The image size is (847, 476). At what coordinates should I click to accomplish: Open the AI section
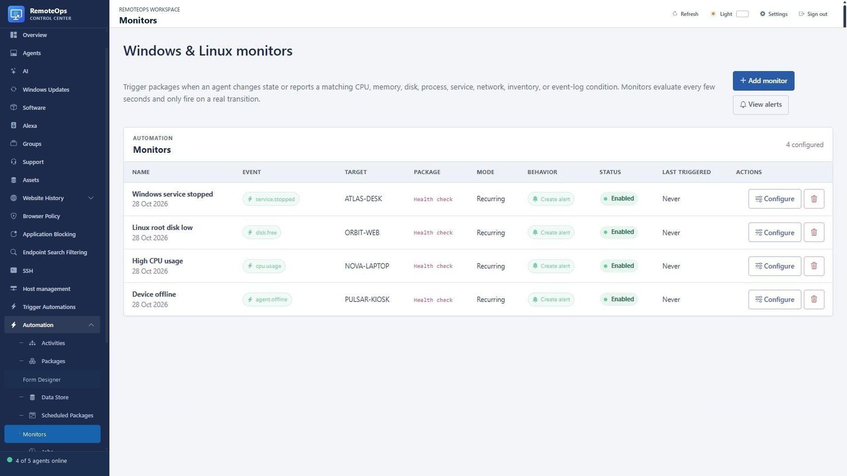pos(52,71)
